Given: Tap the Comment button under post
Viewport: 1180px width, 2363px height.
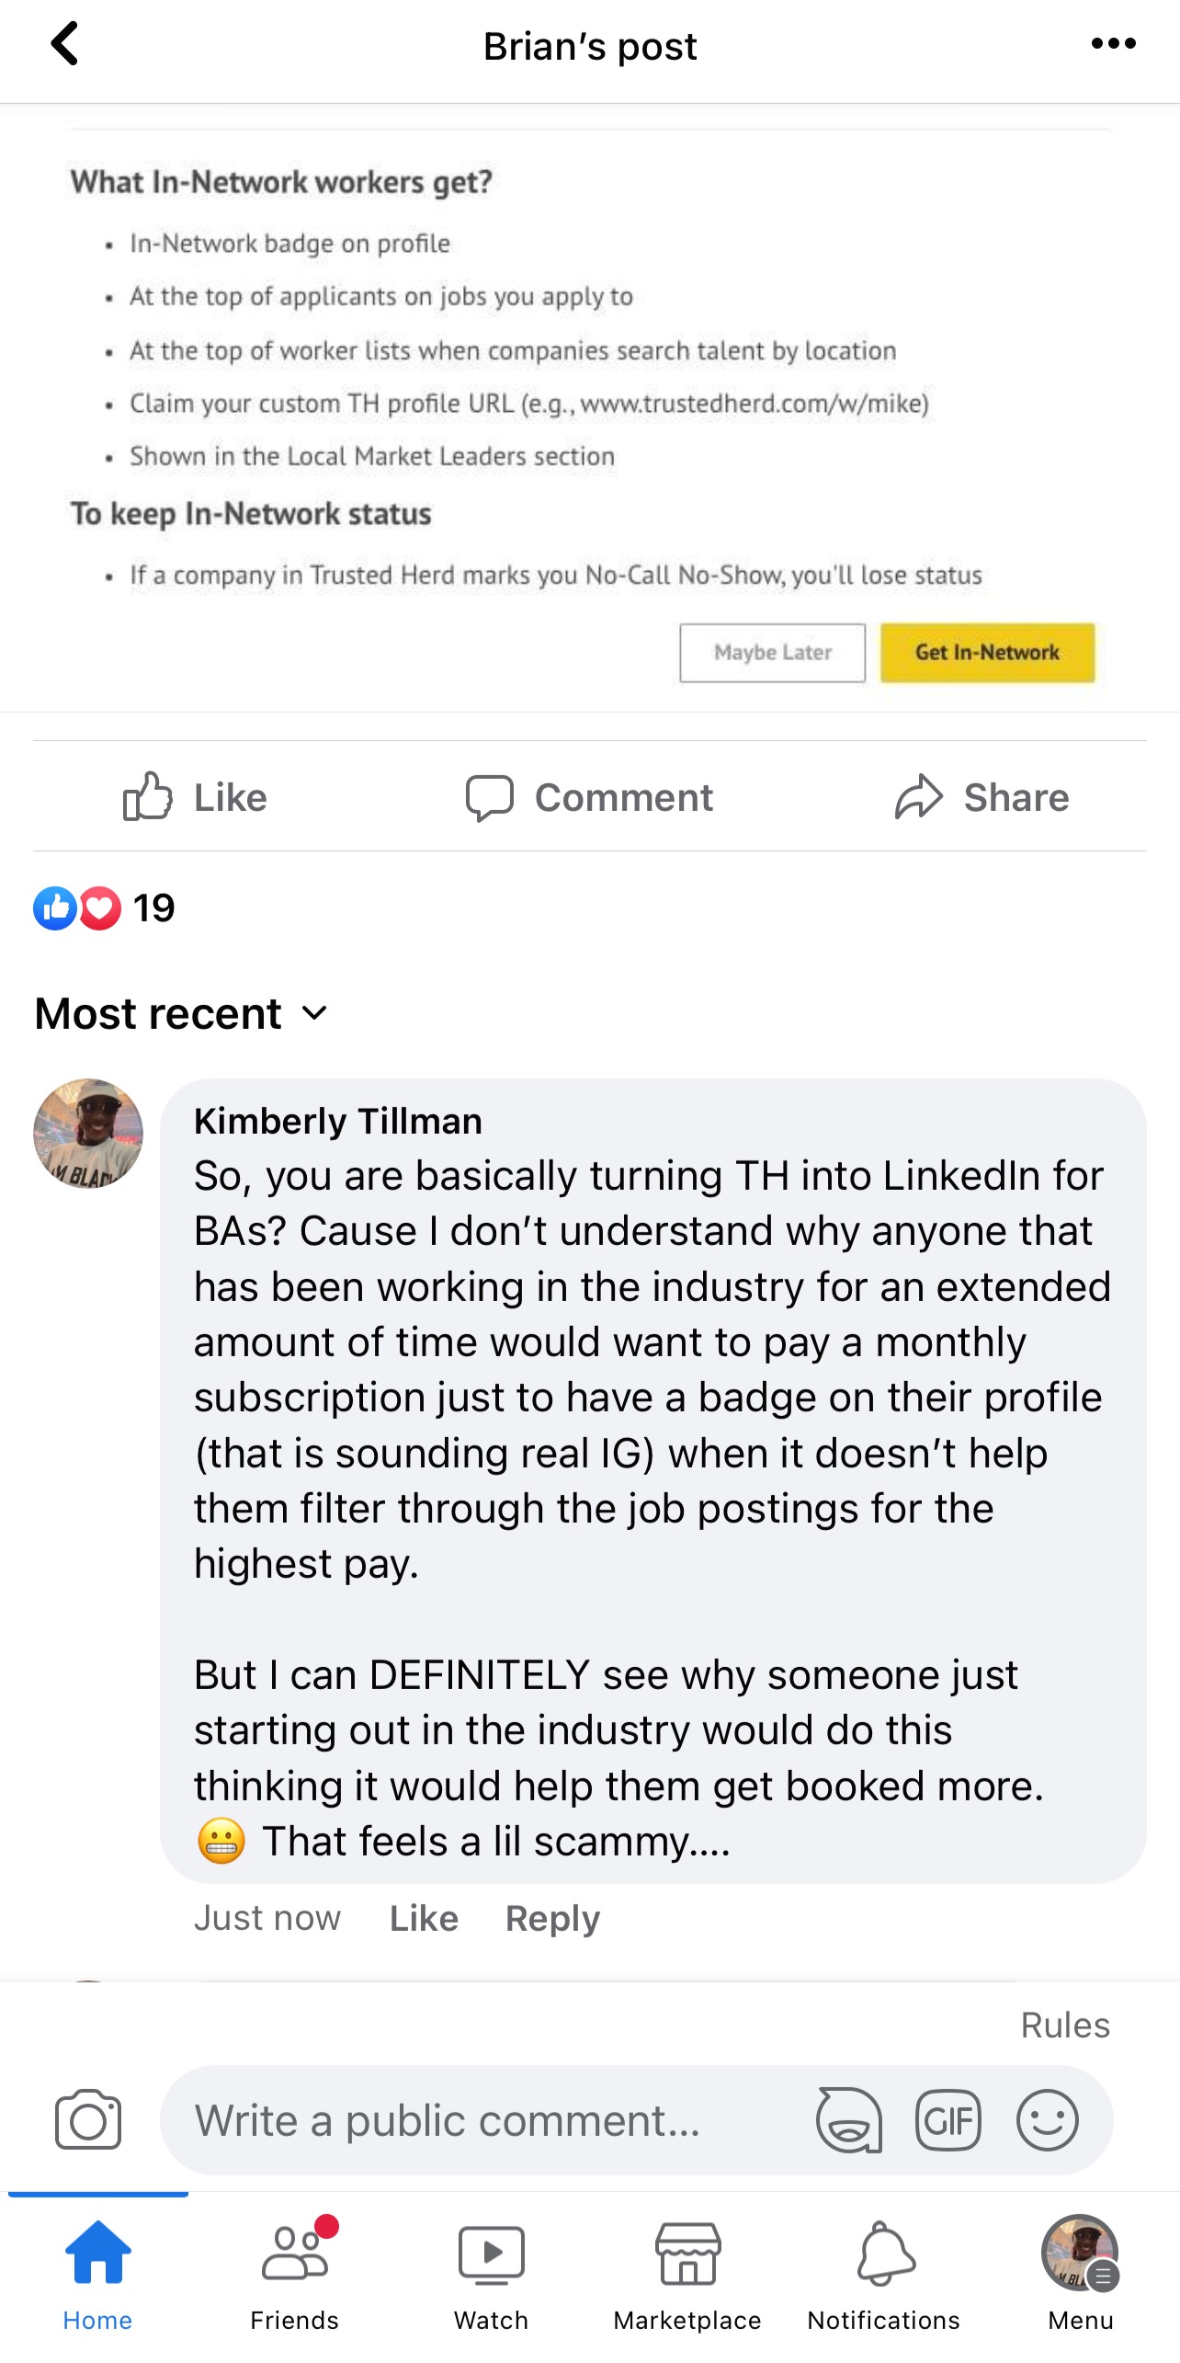Looking at the screenshot, I should pyautogui.click(x=589, y=797).
